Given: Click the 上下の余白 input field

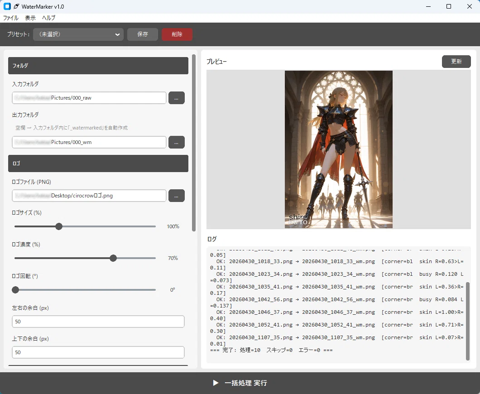Looking at the screenshot, I should coord(98,352).
